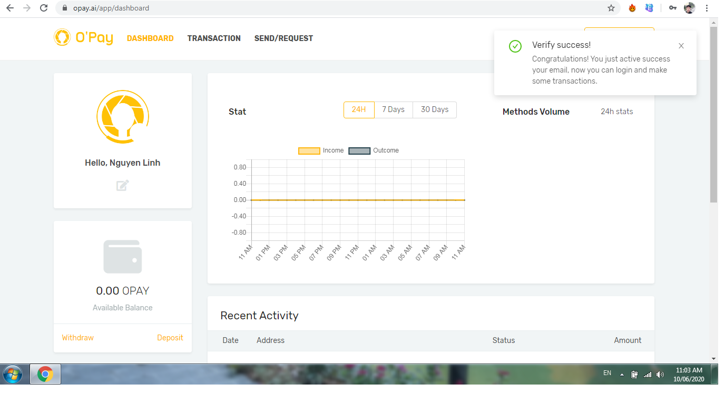Click the large O'Pay profile avatar
Image resolution: width=725 pixels, height=404 pixels.
click(x=123, y=117)
